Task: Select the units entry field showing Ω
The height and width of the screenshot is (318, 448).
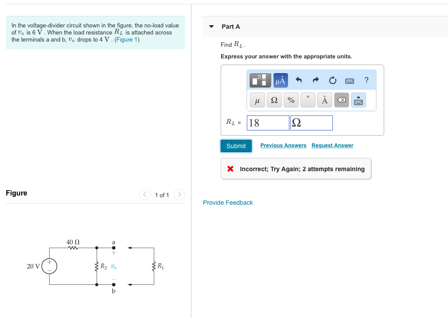Action: 311,123
